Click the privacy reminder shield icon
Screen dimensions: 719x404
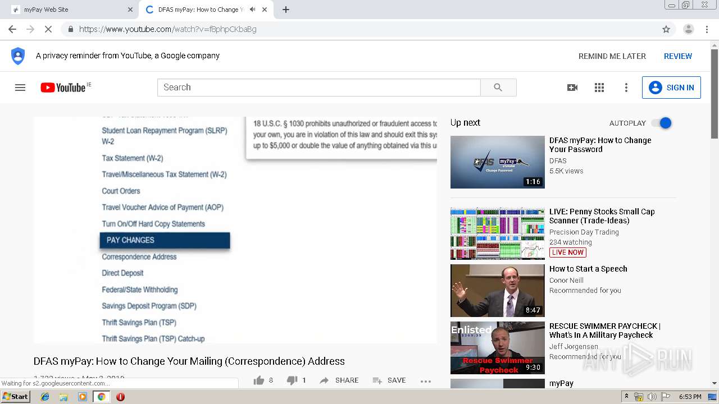pos(18,56)
